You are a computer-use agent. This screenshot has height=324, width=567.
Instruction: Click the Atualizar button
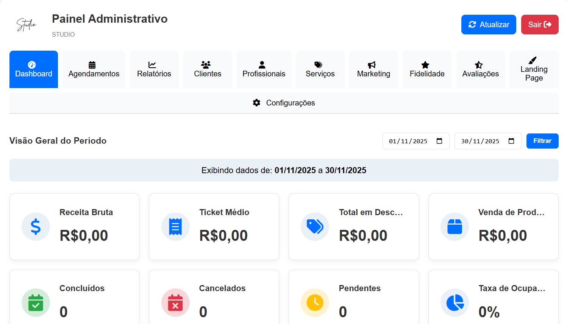[488, 24]
